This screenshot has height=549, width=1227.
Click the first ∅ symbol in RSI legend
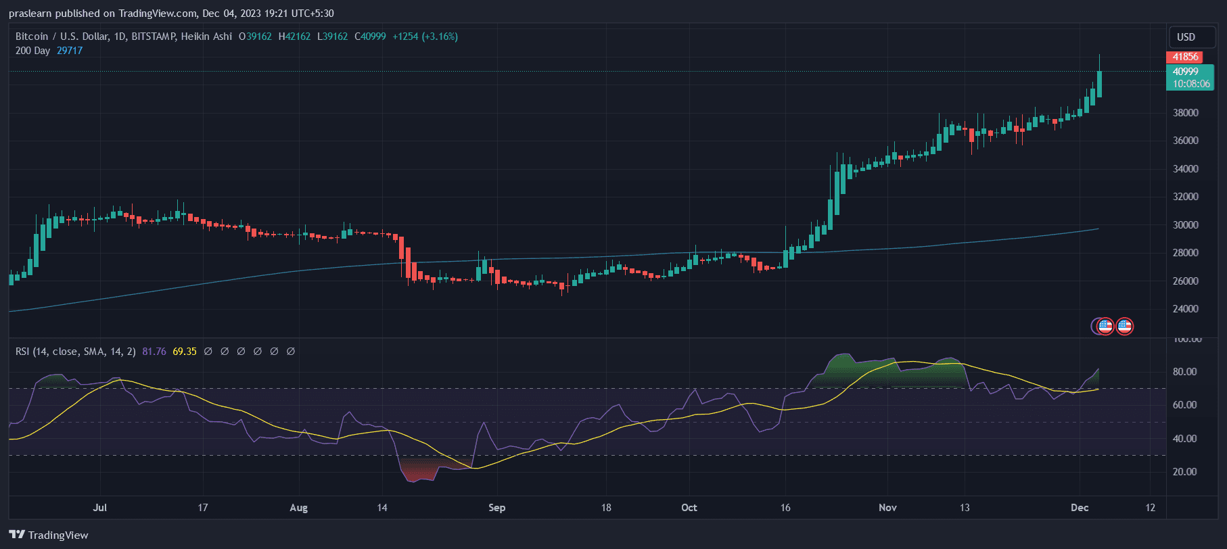click(x=208, y=352)
